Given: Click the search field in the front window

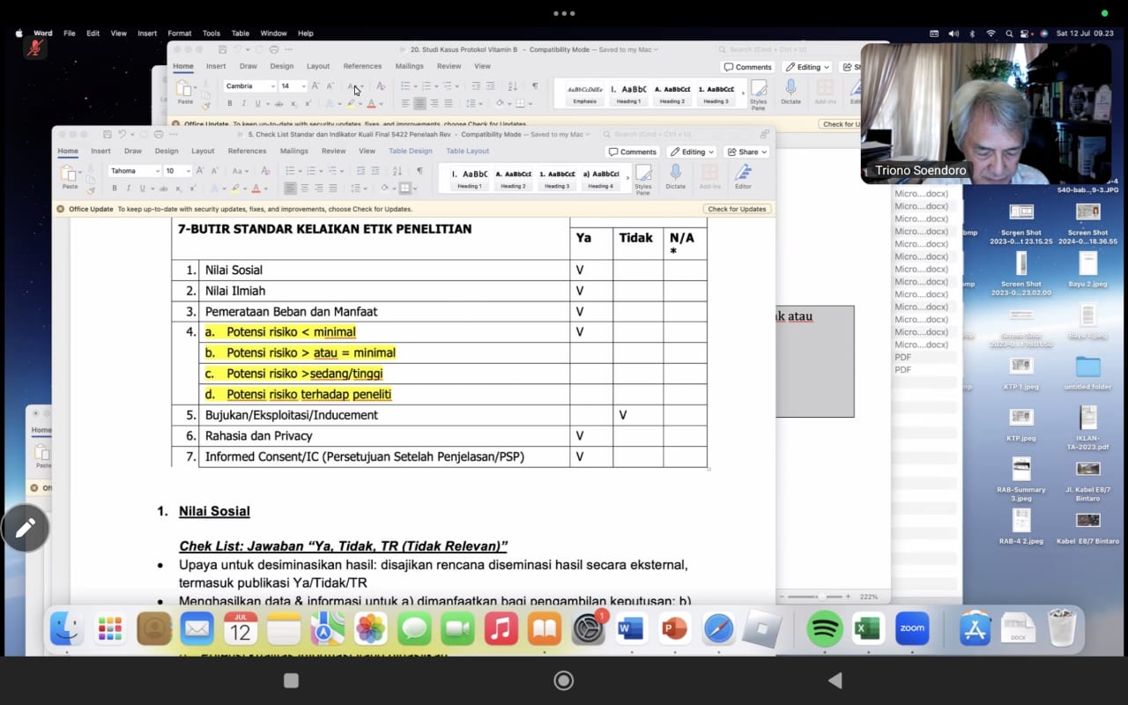Looking at the screenshot, I should click(x=679, y=135).
